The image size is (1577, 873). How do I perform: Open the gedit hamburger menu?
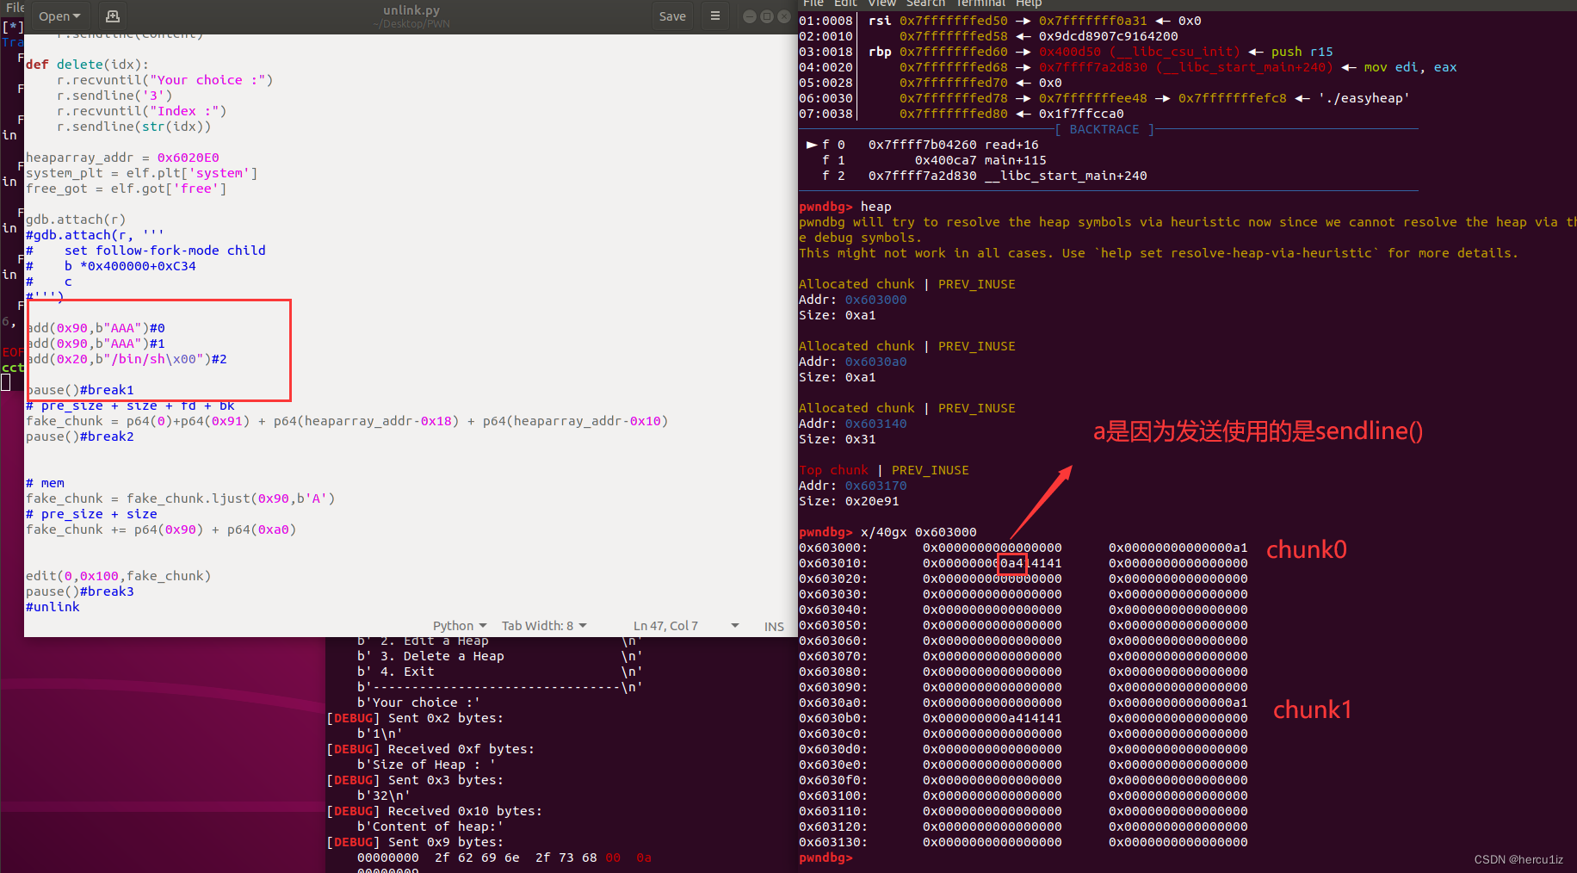[714, 16]
